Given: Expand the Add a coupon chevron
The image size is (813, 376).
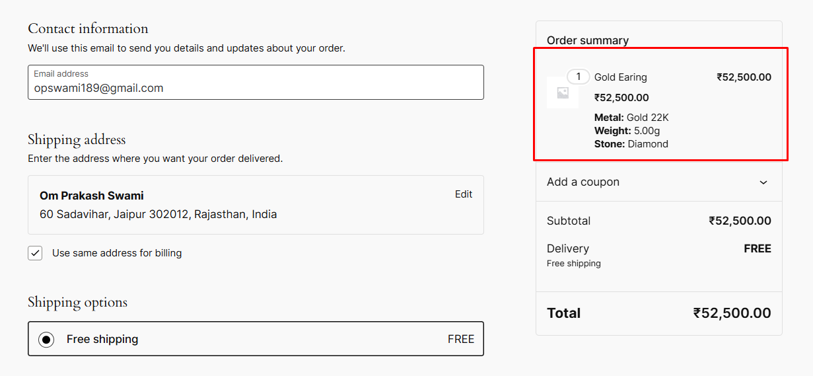Looking at the screenshot, I should (x=763, y=182).
